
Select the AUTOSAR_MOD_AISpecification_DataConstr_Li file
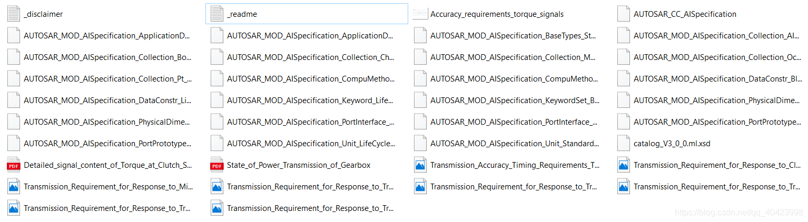100,100
